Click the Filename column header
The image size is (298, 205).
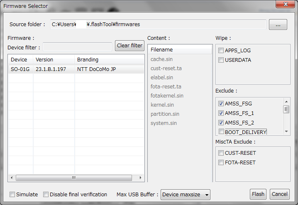180,49
